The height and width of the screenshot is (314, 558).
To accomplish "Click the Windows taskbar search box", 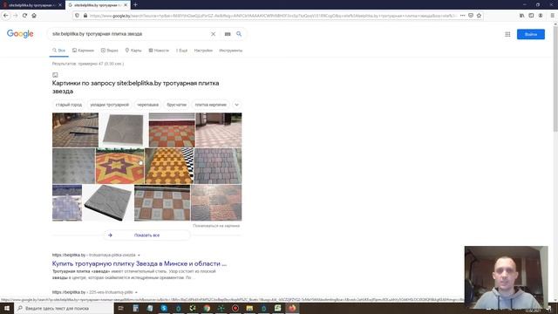I will tap(64, 308).
